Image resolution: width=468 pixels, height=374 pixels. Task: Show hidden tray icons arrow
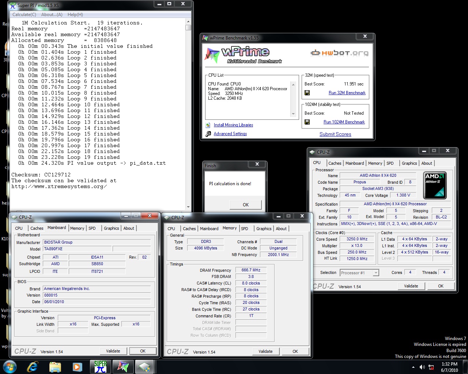click(x=413, y=367)
